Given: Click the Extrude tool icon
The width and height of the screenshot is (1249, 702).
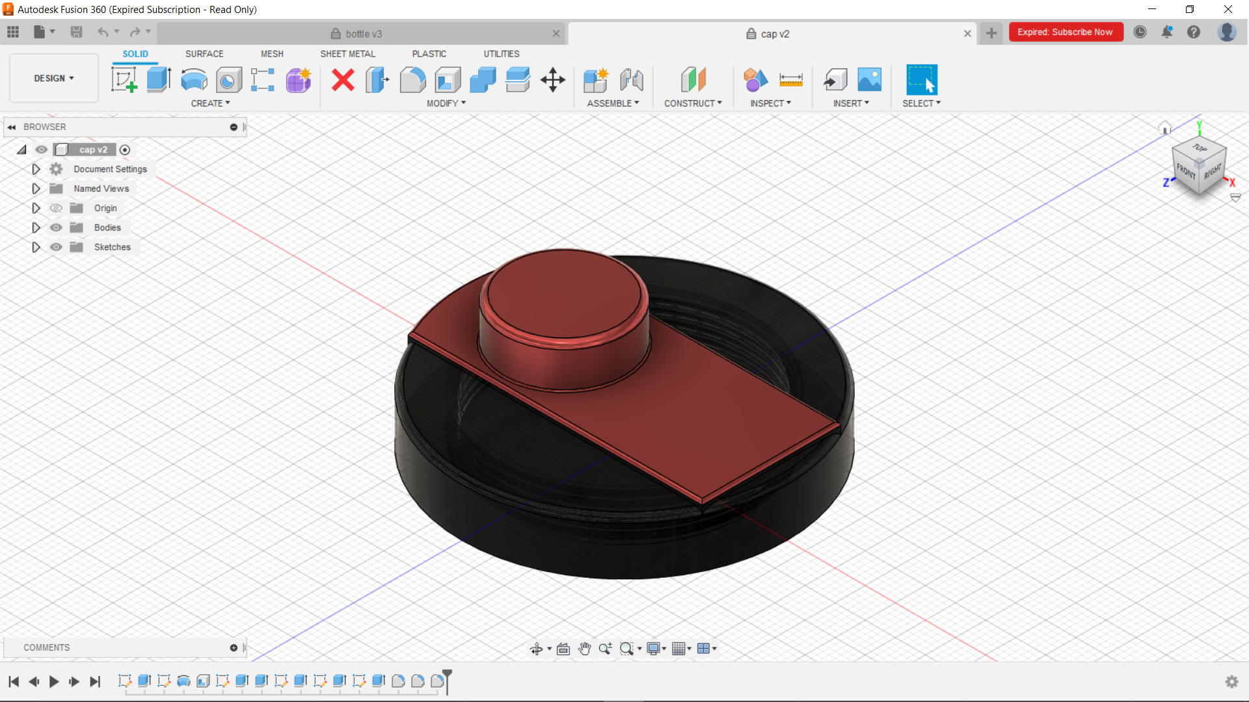Looking at the screenshot, I should pyautogui.click(x=159, y=80).
